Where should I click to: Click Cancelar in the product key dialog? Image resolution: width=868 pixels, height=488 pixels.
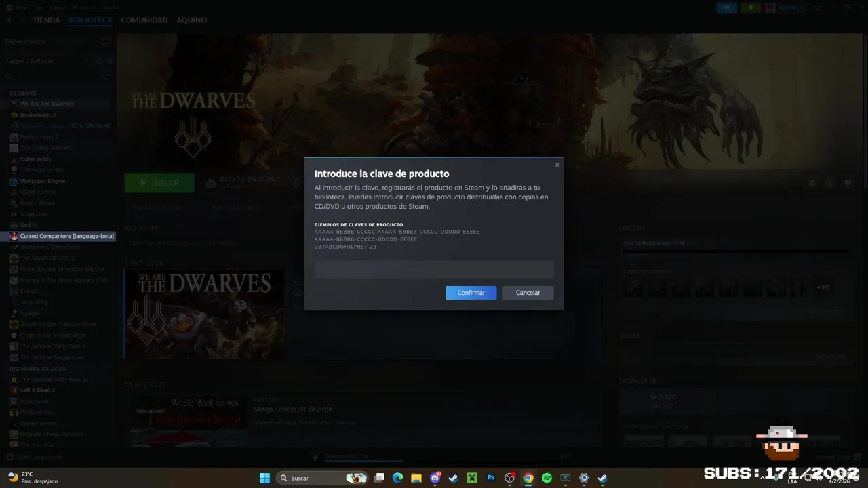coord(528,293)
